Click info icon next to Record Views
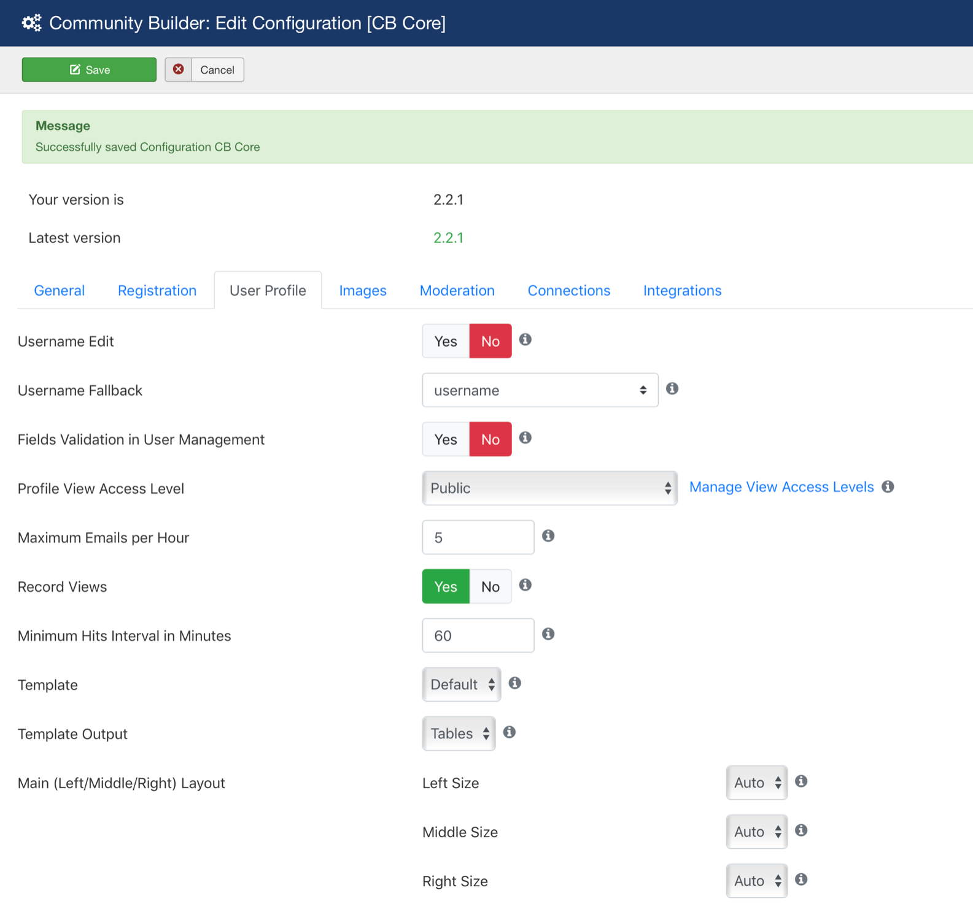Screen dimensions: 973x920 (x=525, y=585)
